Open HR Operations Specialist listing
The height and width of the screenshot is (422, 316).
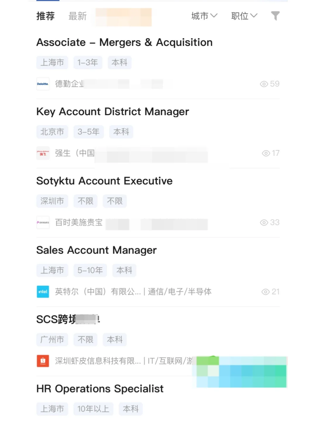(100, 389)
